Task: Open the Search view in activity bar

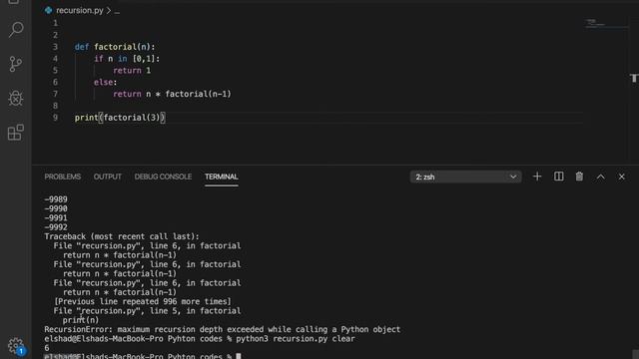Action: point(16,30)
